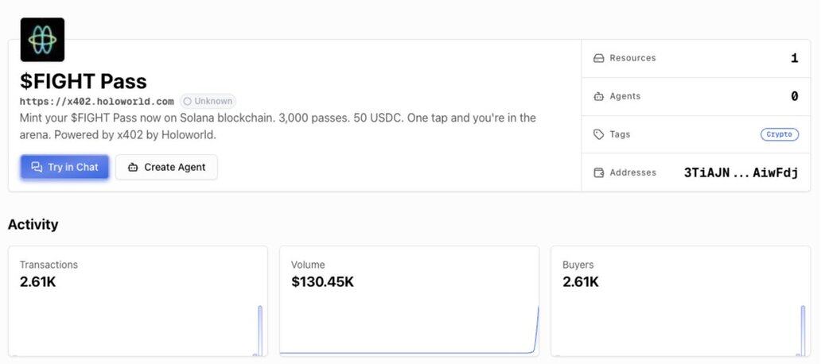Viewport: 821px width, 364px height.
Task: Click the Addresses wallet icon
Action: 599,172
